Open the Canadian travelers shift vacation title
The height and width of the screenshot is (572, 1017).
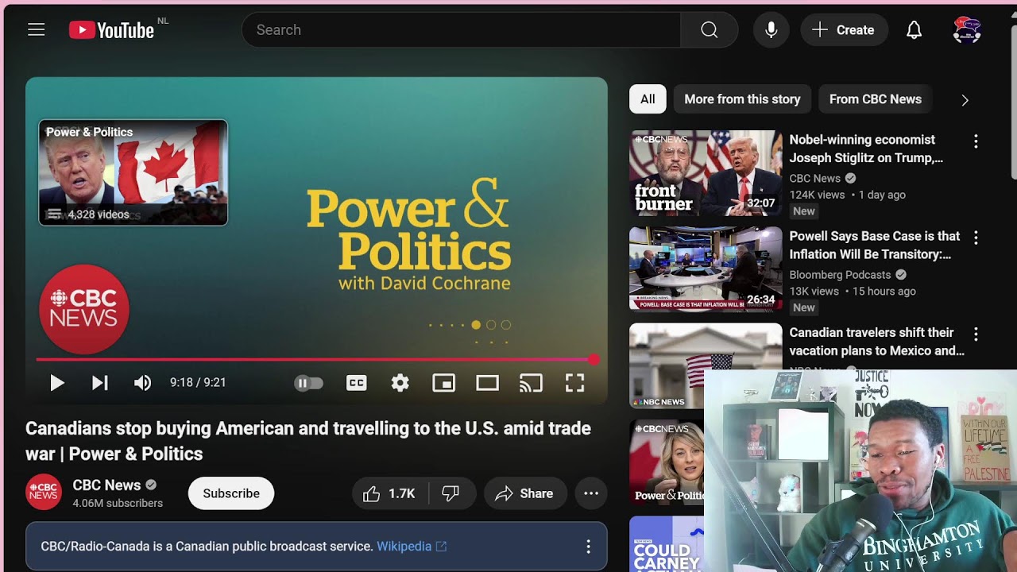[x=877, y=342]
